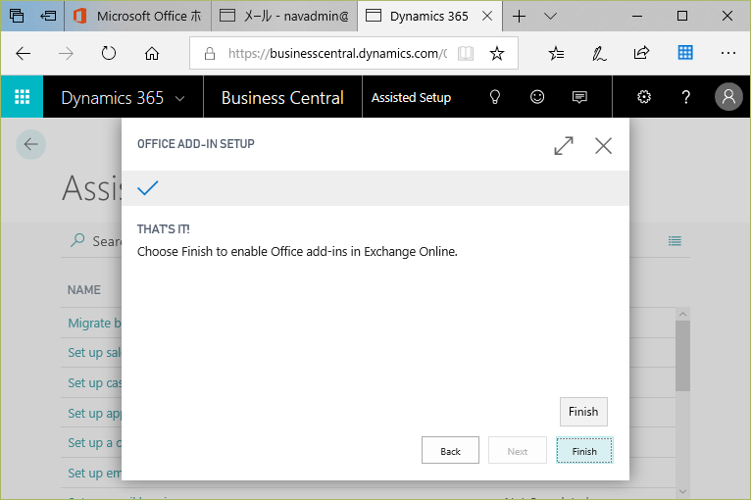Click the padlock site info icon
The width and height of the screenshot is (751, 500).
tap(209, 53)
